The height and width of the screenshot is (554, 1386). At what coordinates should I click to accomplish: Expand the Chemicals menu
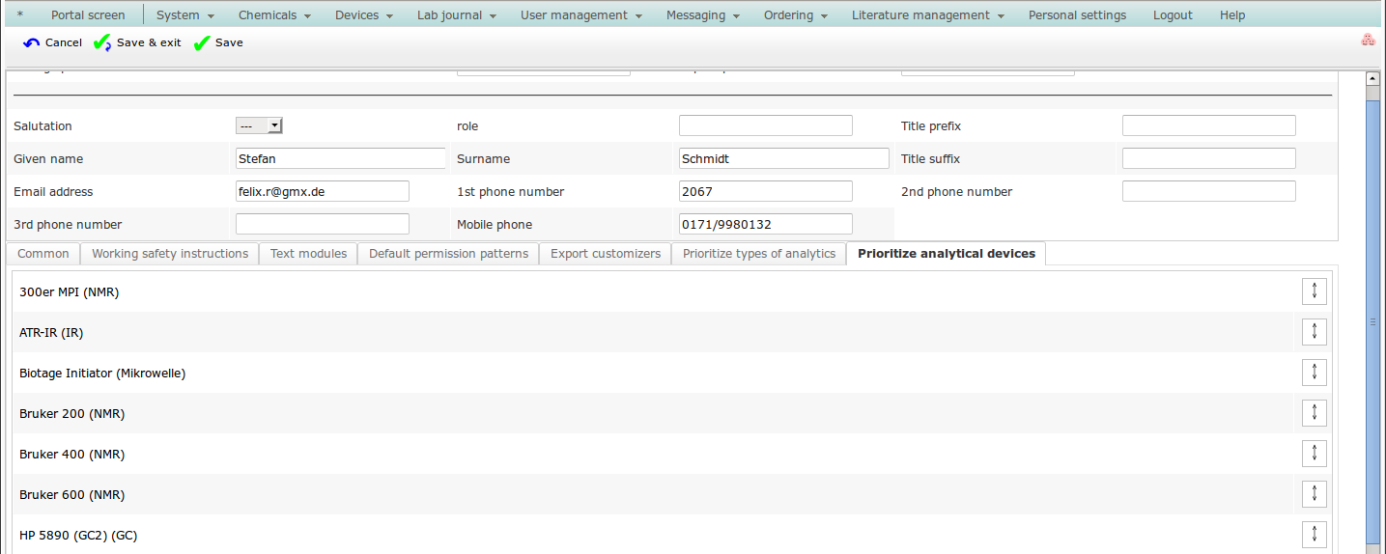[x=274, y=15]
